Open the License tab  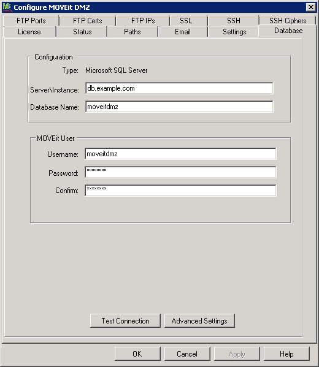[29, 32]
